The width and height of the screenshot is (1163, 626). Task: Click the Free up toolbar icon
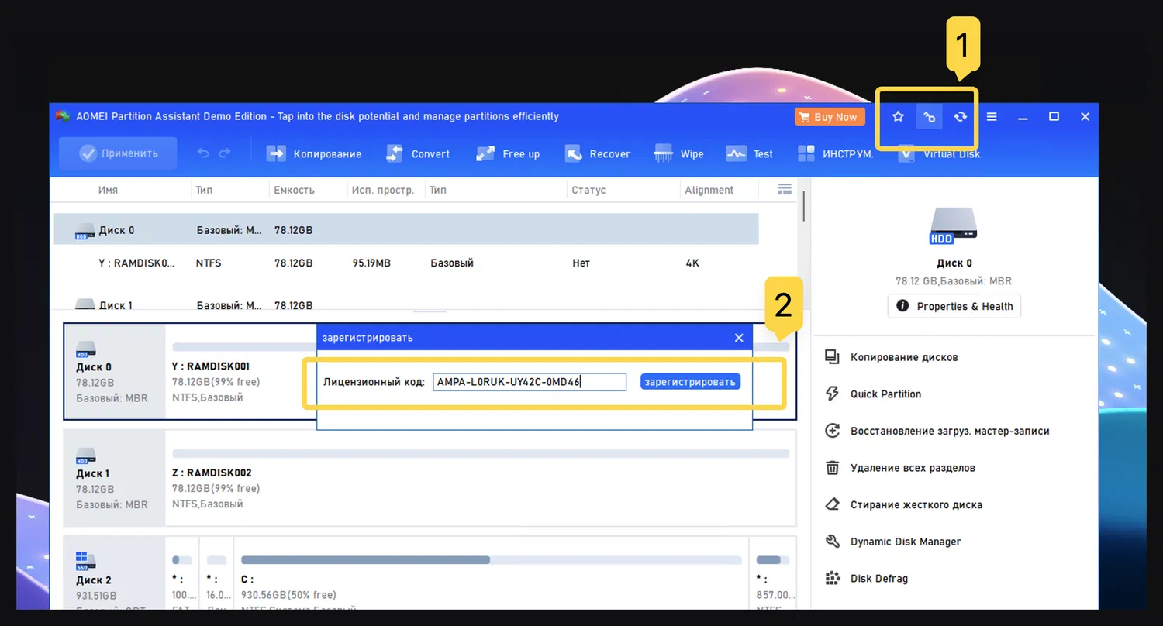pyautogui.click(x=508, y=153)
